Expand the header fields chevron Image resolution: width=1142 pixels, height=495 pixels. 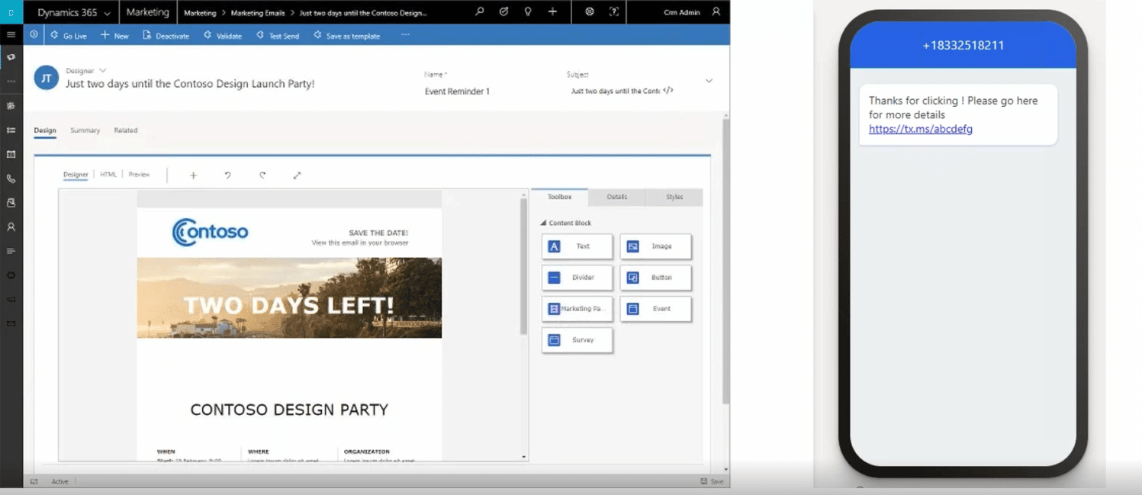coord(709,81)
